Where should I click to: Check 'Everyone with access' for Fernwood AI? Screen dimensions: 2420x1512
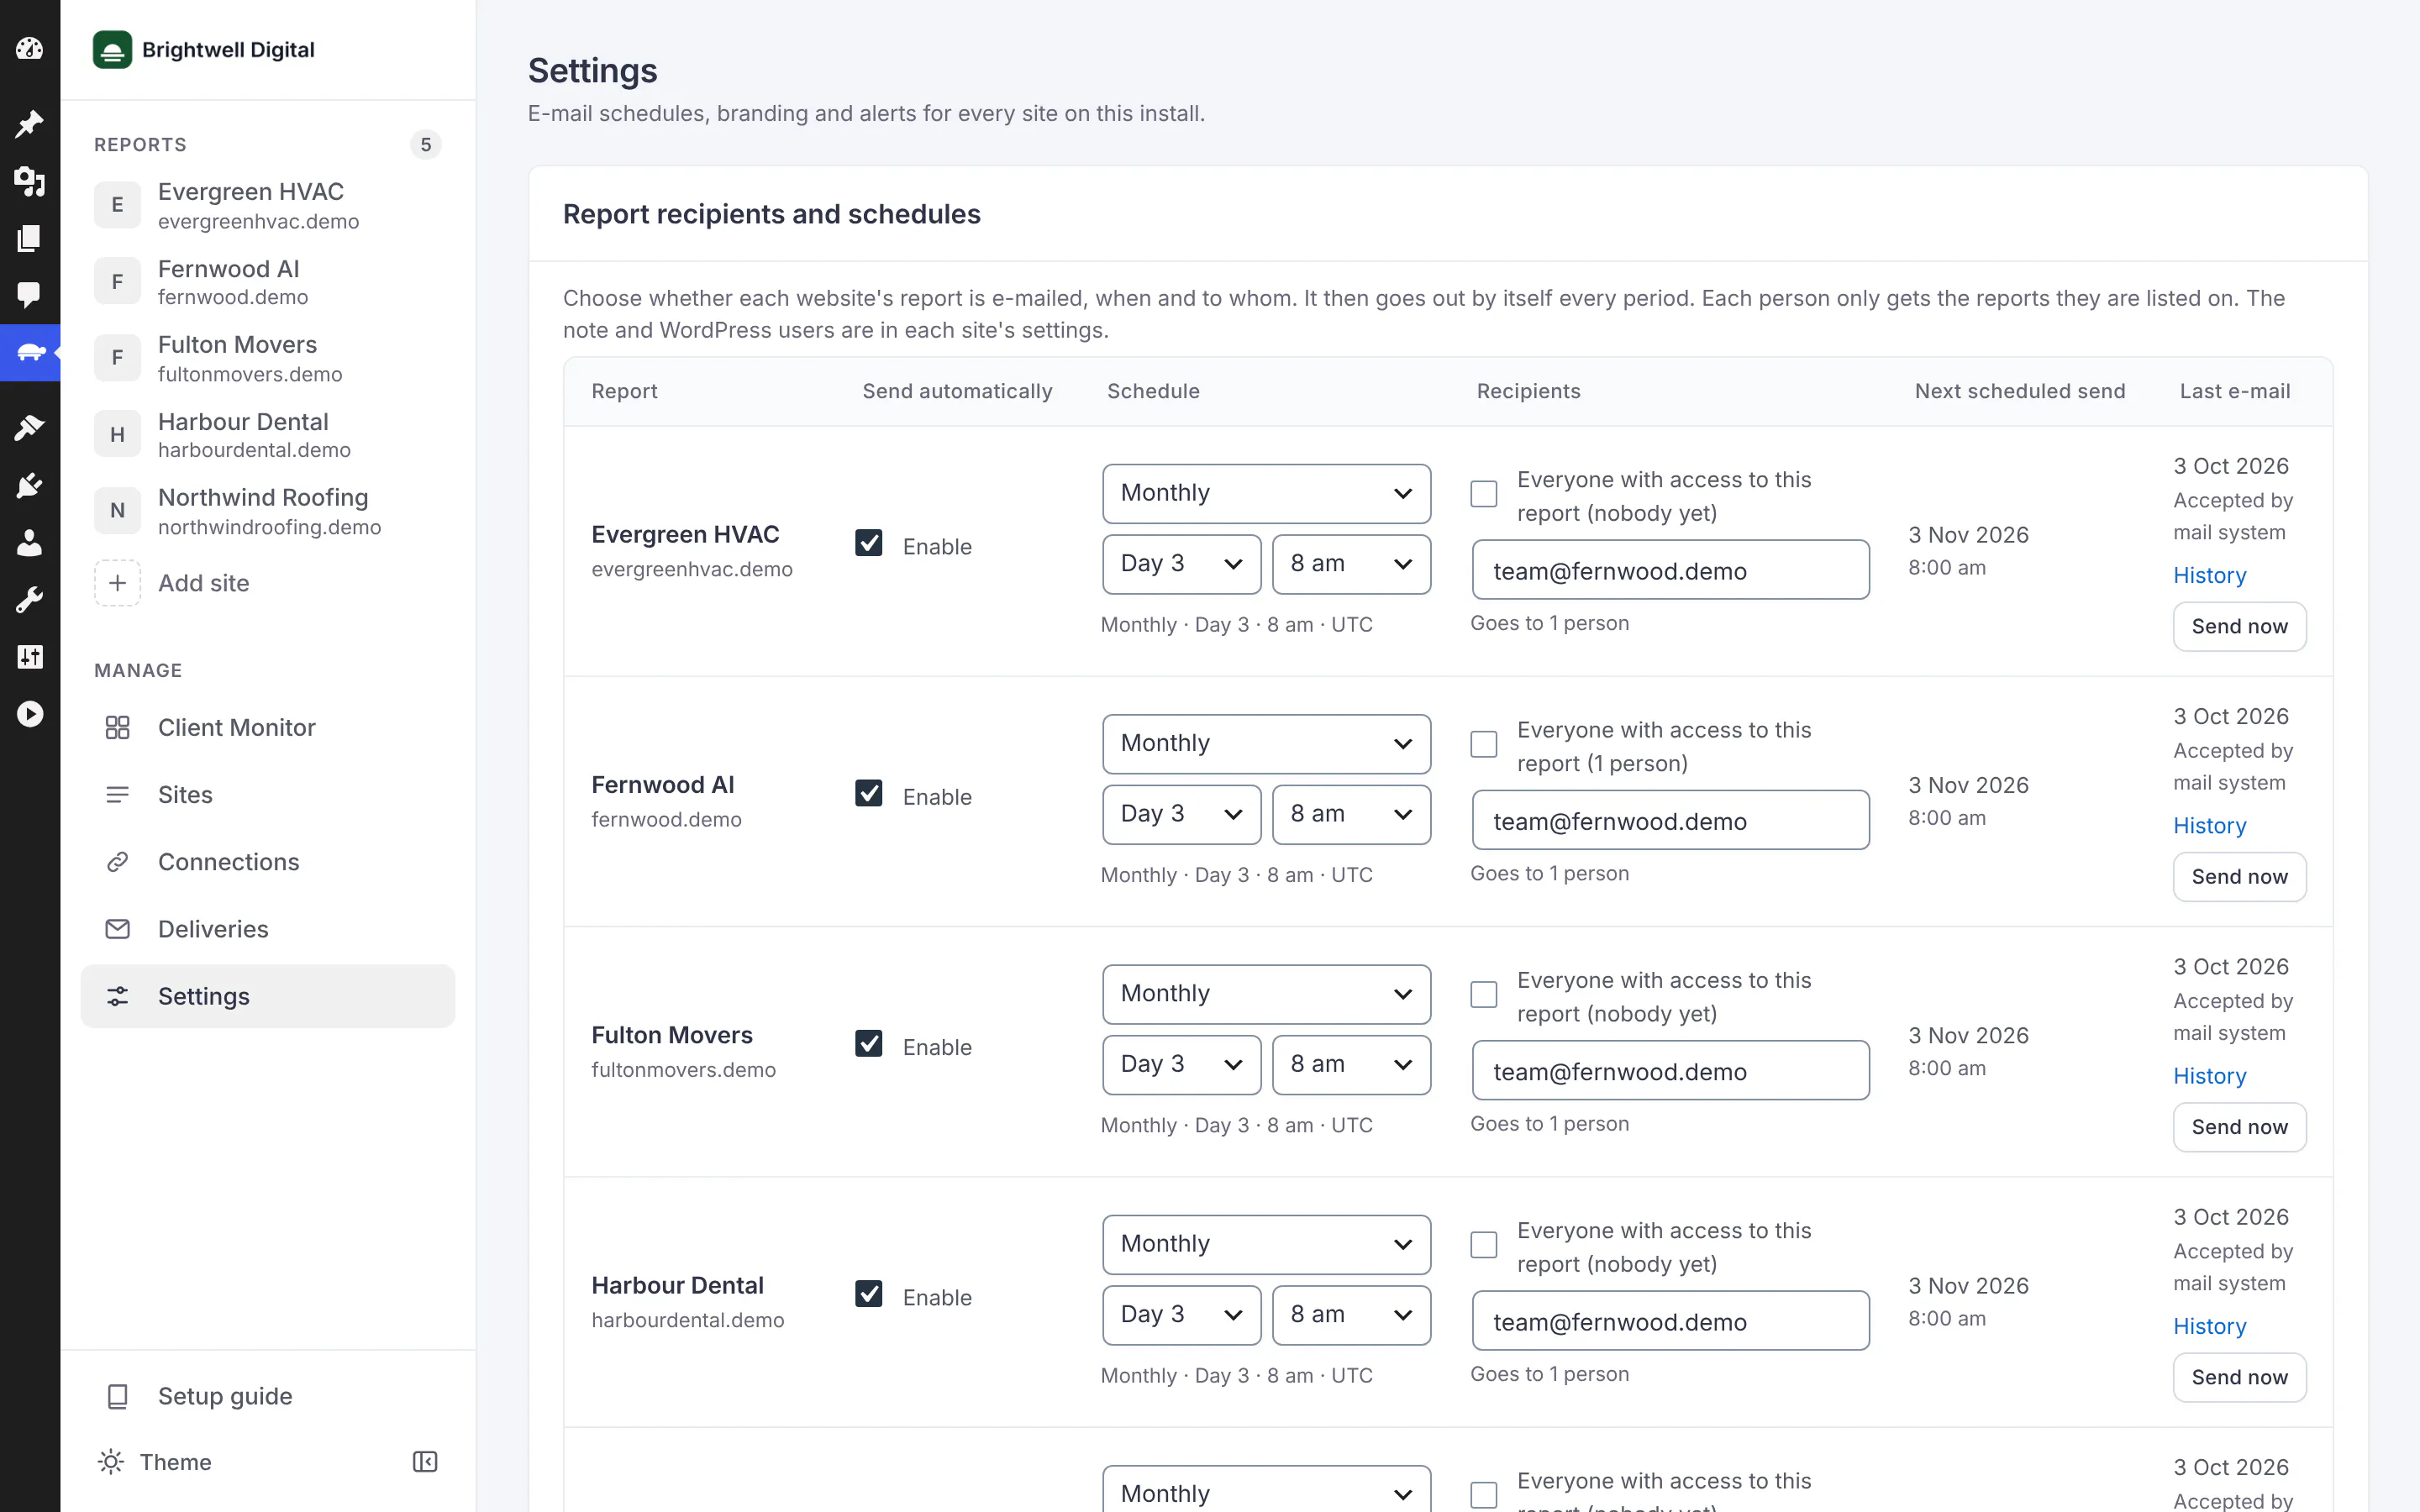[1484, 744]
